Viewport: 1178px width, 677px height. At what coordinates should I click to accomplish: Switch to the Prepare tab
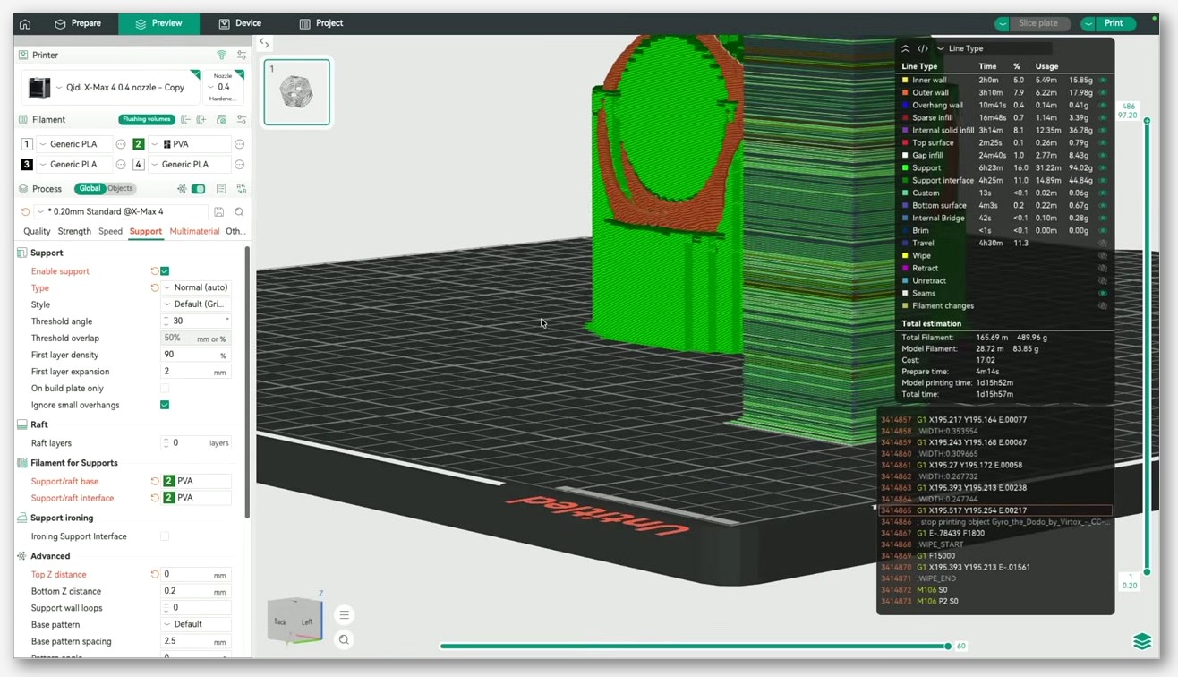click(x=78, y=23)
